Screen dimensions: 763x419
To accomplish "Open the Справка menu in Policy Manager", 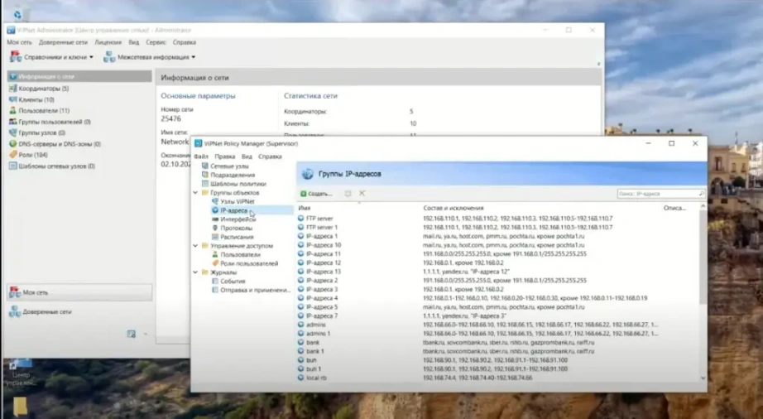I will [270, 157].
